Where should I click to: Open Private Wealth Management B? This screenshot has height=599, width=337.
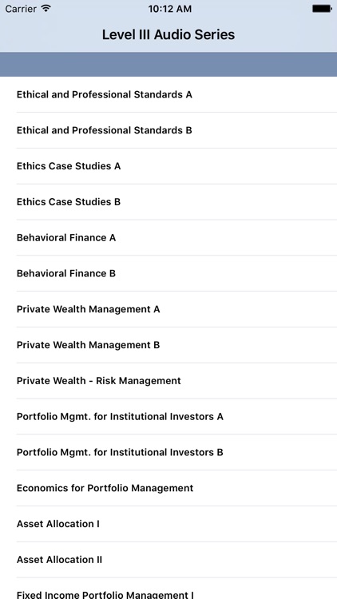coord(168,345)
